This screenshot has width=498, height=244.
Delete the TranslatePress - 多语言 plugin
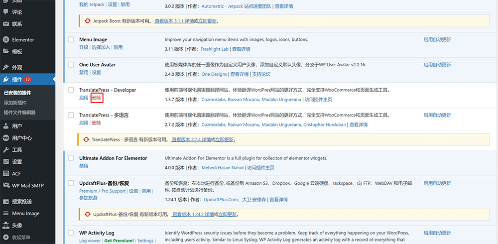pos(97,123)
